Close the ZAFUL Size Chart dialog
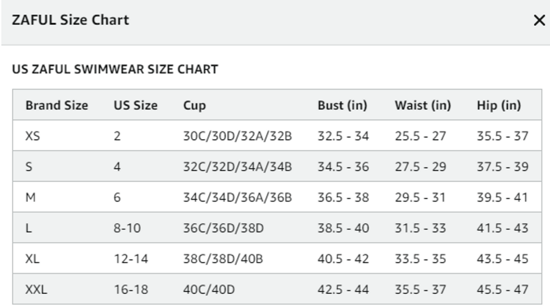This screenshot has height=306, width=550. point(539,21)
